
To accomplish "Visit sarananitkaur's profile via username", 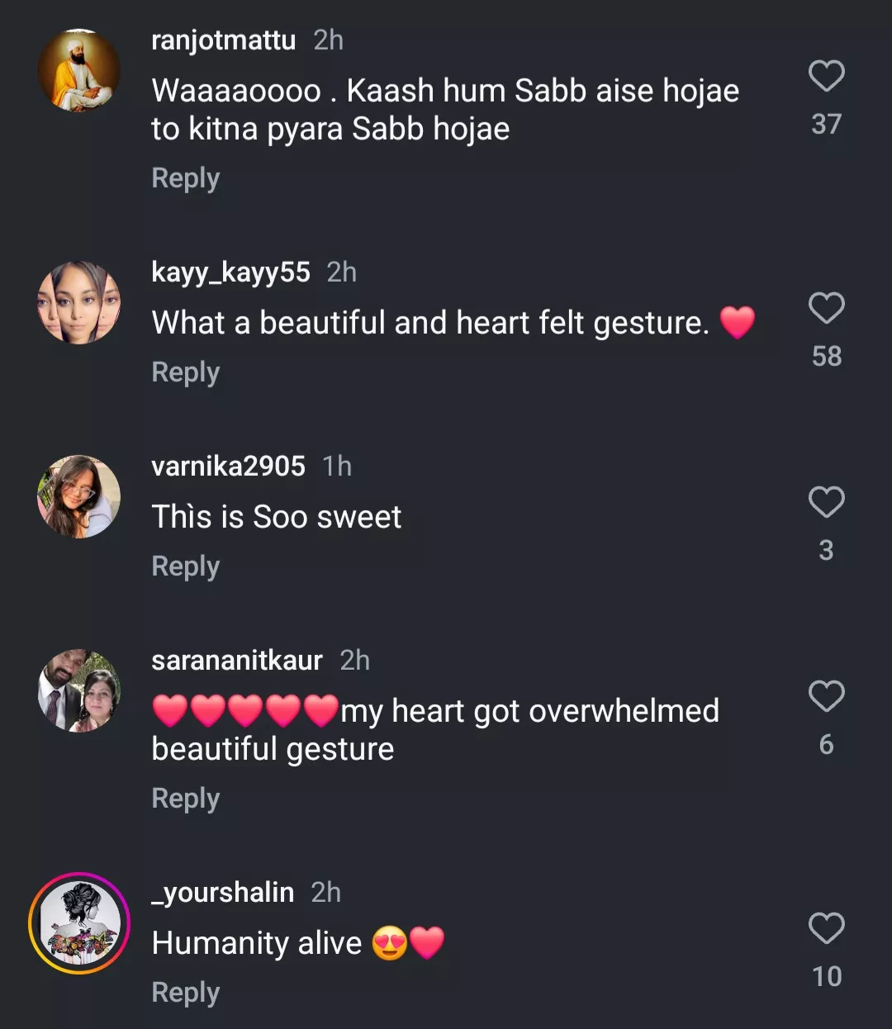I will point(237,660).
